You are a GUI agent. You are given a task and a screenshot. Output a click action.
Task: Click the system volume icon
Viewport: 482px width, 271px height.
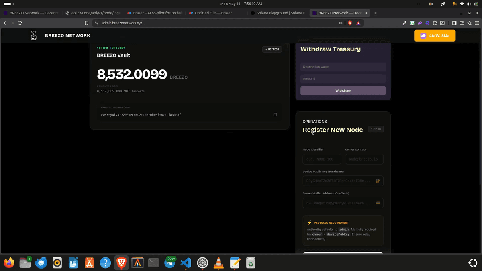[x=469, y=4]
